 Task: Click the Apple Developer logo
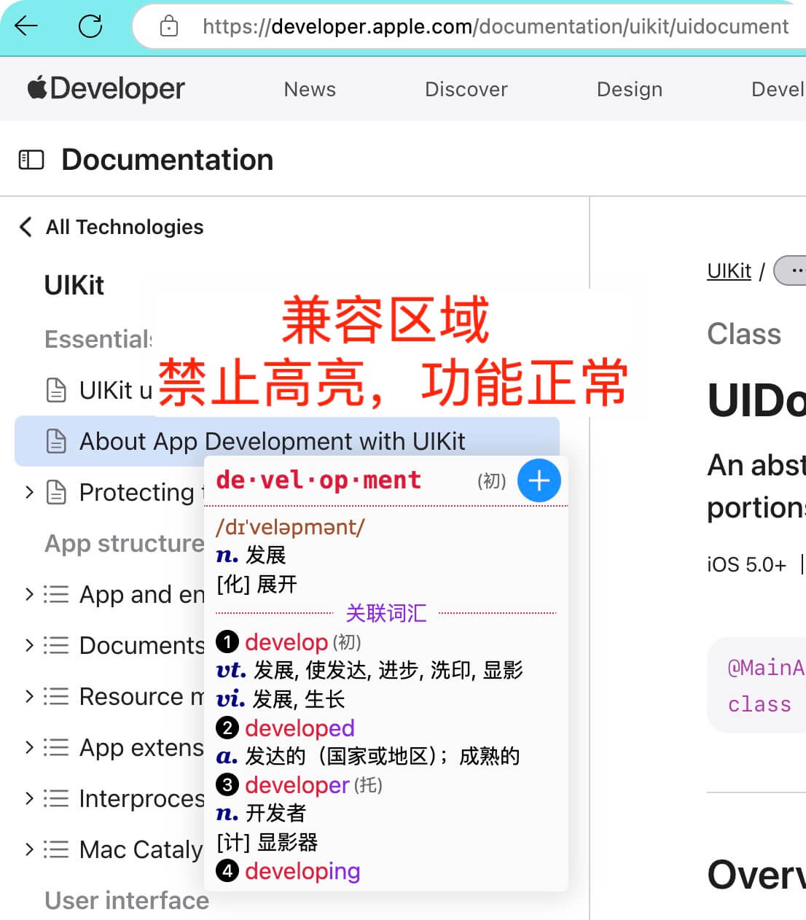pyautogui.click(x=106, y=88)
